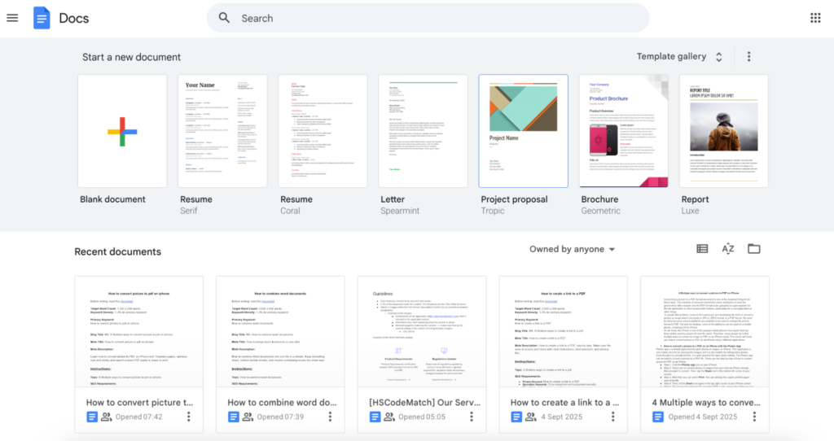Screen dimensions: 834x441
Task: Click title 'How to convert picture t...'
Action: click(139, 403)
